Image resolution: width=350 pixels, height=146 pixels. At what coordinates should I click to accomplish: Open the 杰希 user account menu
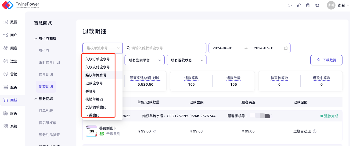(338, 5)
